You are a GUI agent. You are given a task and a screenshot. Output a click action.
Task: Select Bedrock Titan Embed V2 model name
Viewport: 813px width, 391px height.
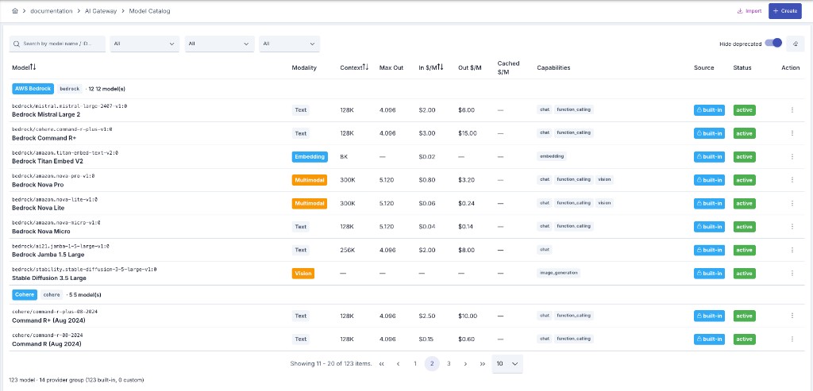47,161
